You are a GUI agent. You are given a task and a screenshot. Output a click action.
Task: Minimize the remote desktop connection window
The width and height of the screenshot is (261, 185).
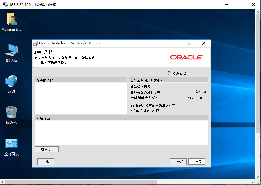point(226,4)
